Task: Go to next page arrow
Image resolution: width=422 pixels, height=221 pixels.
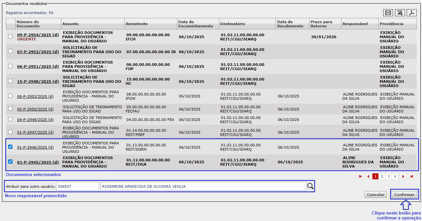Action: pos(403,176)
